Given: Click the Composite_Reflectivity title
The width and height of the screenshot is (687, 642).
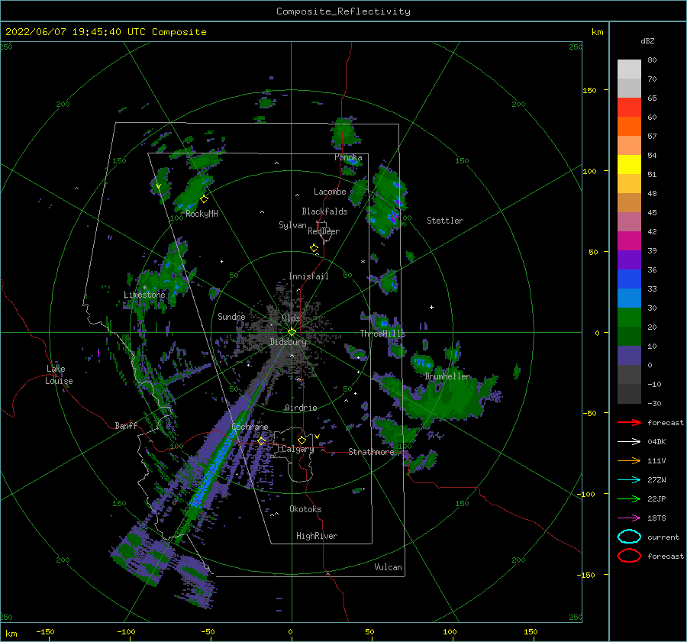Looking at the screenshot, I should pos(343,11).
